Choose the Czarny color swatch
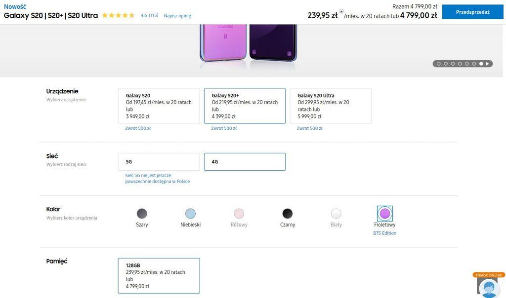 point(287,214)
